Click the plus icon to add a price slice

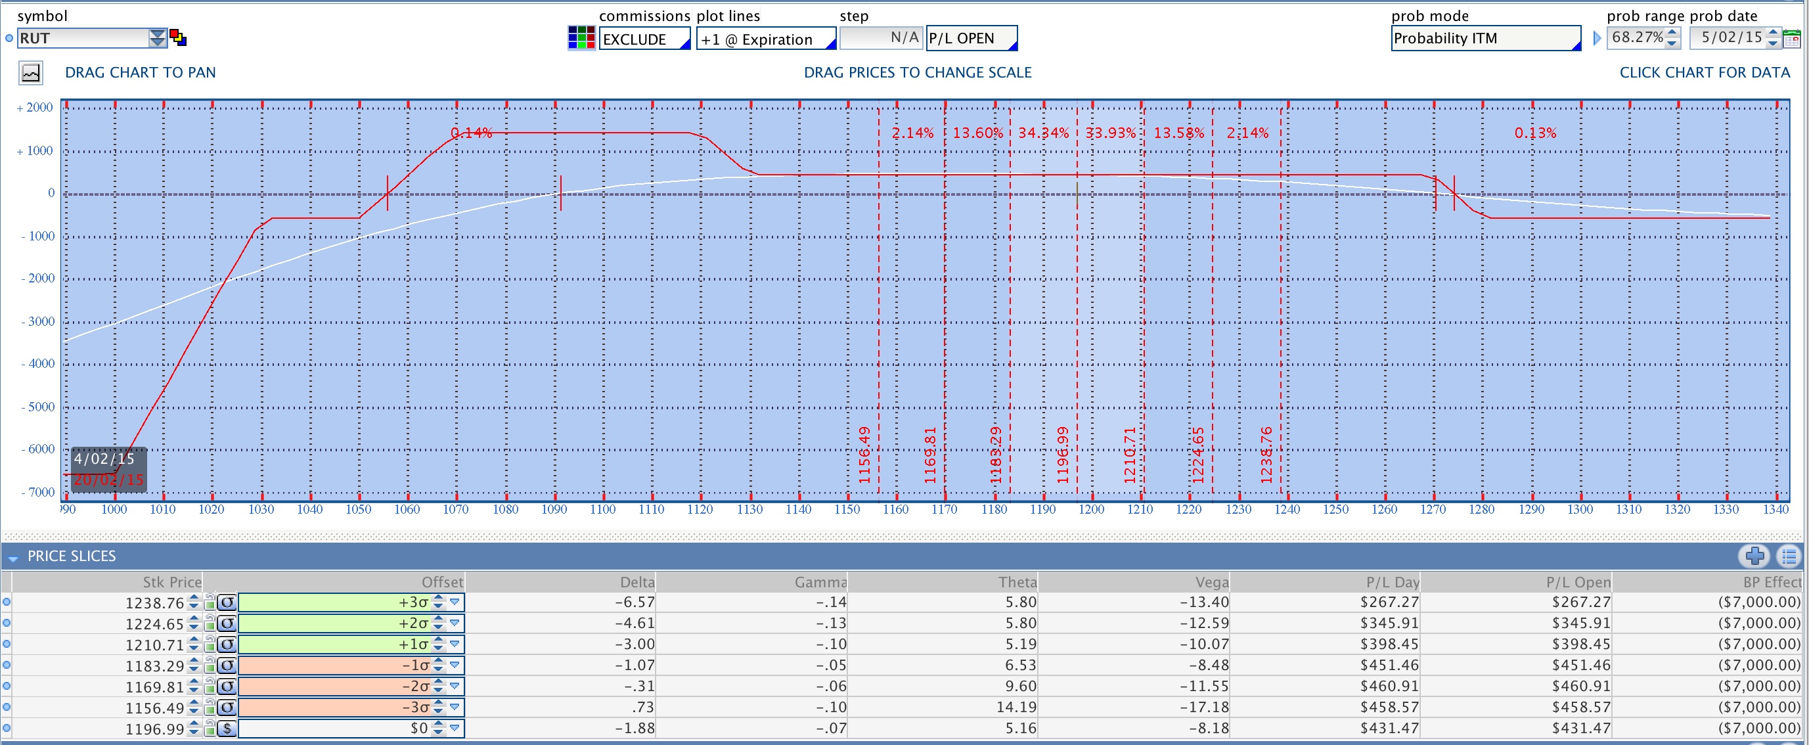point(1754,556)
